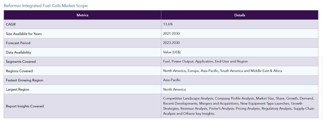Click the Fastest Growing Region label

[x=25, y=80]
